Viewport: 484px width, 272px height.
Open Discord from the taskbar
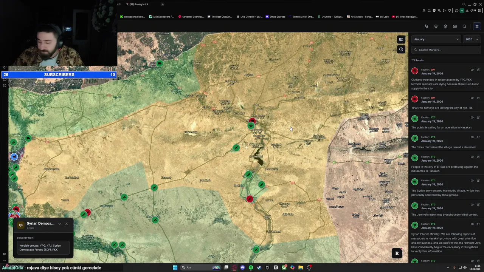pyautogui.click(x=242, y=267)
